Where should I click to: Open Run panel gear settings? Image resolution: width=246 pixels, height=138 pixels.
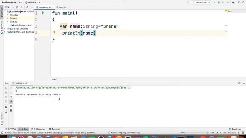pyautogui.click(x=239, y=84)
